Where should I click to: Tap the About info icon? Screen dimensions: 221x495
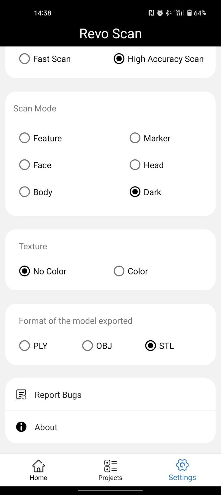point(21,427)
